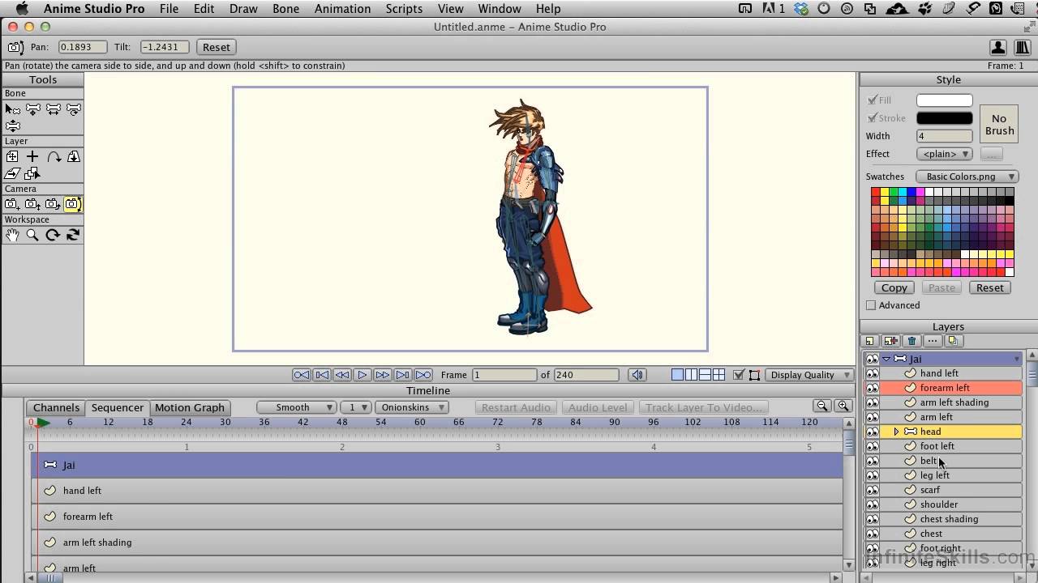Select the Rotate Workspace tool
This screenshot has height=583, width=1038.
pyautogui.click(x=53, y=235)
